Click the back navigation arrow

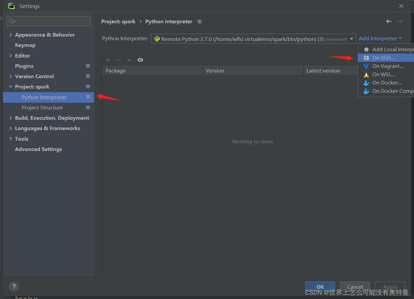389,21
